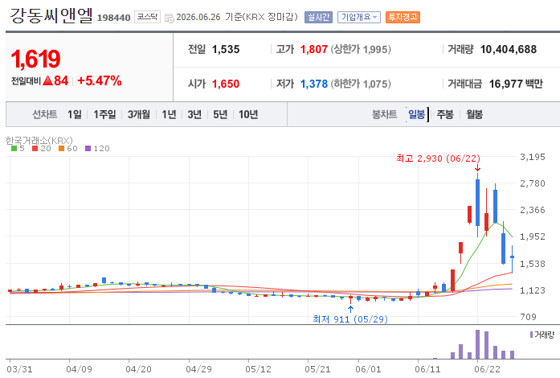This screenshot has width=560, height=378.
Task: Click the red arrow under 최고 2,930 label
Action: 477,168
